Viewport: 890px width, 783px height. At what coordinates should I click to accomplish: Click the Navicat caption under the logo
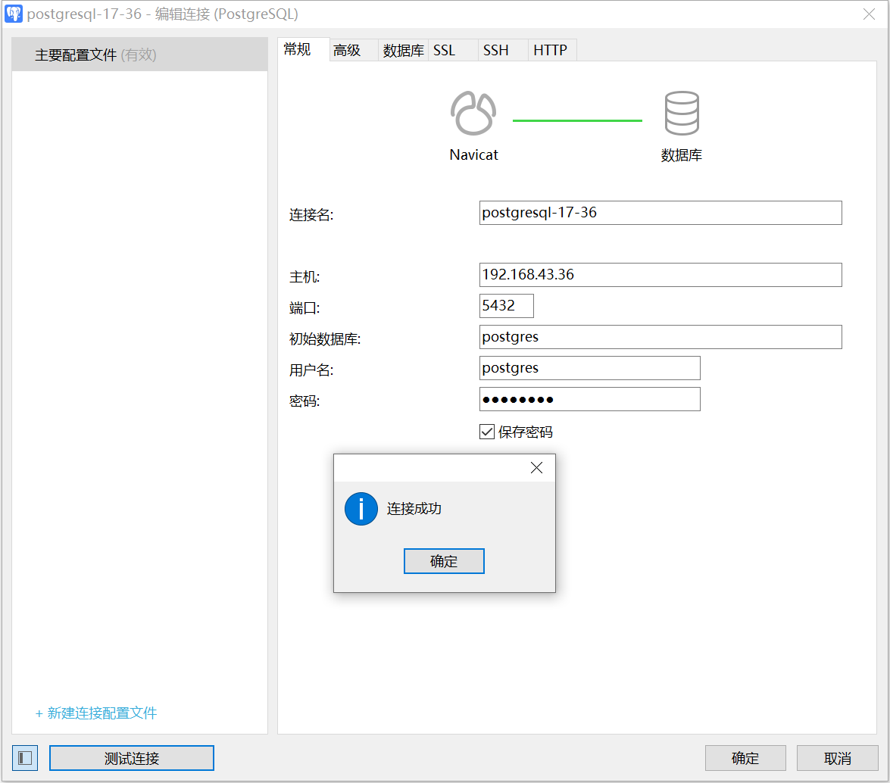click(x=474, y=155)
